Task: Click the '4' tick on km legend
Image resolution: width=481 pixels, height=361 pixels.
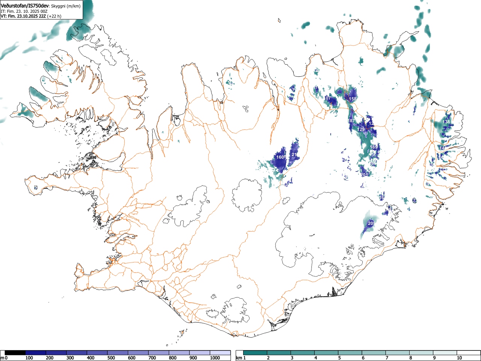Action: [316, 358]
